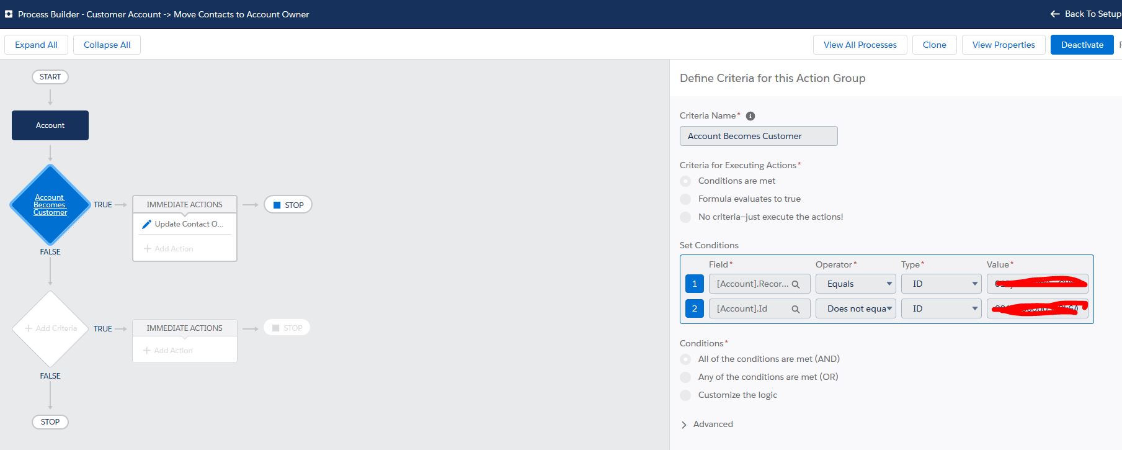Click Add Action under Update Contact
Image resolution: width=1122 pixels, height=450 pixels.
point(169,249)
